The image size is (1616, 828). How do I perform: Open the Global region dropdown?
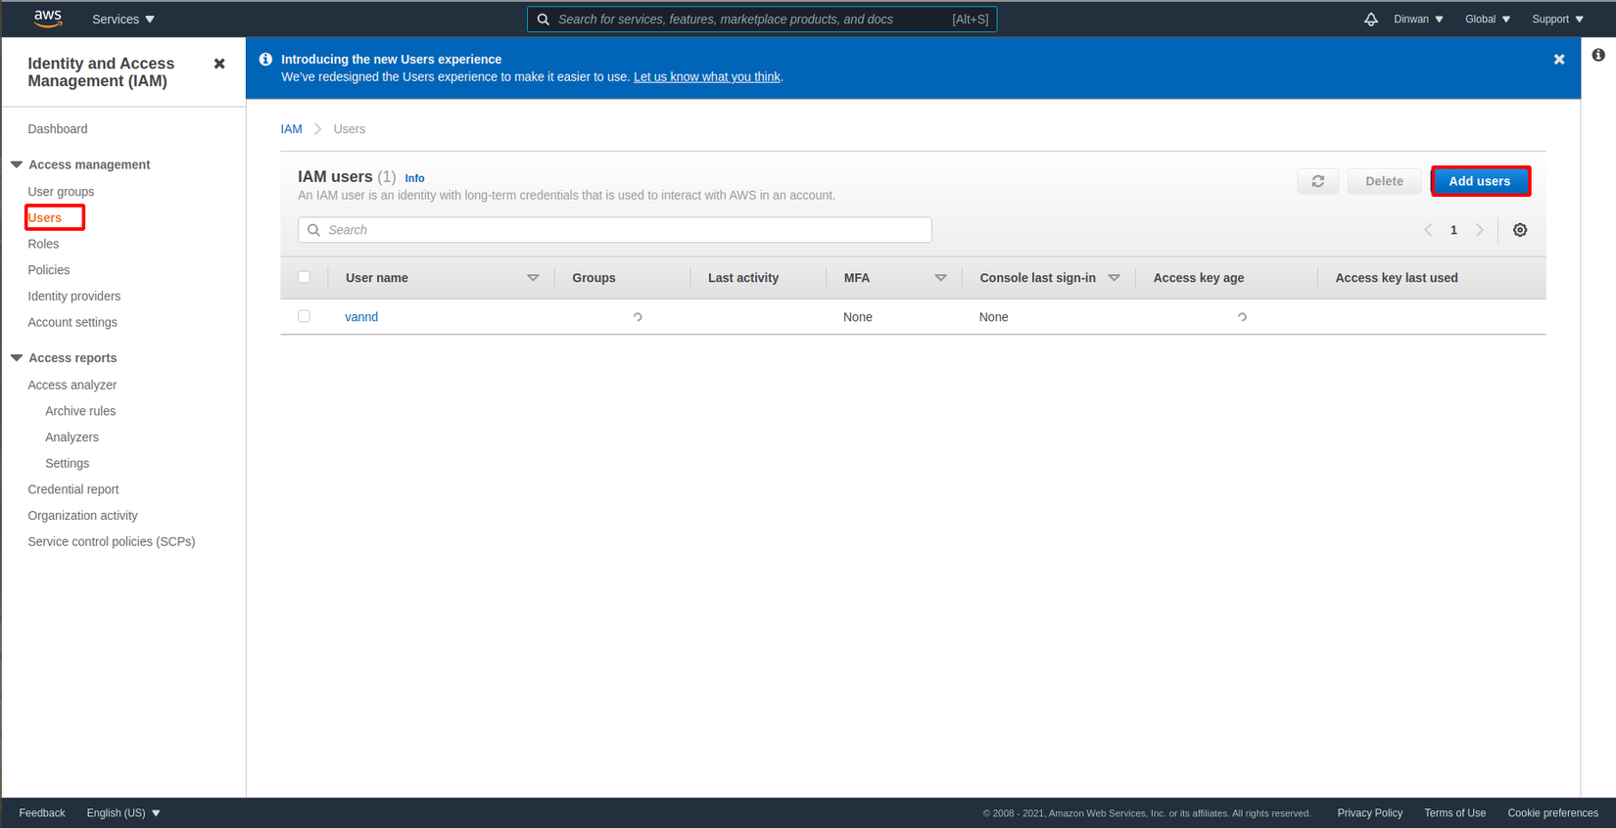pyautogui.click(x=1488, y=20)
